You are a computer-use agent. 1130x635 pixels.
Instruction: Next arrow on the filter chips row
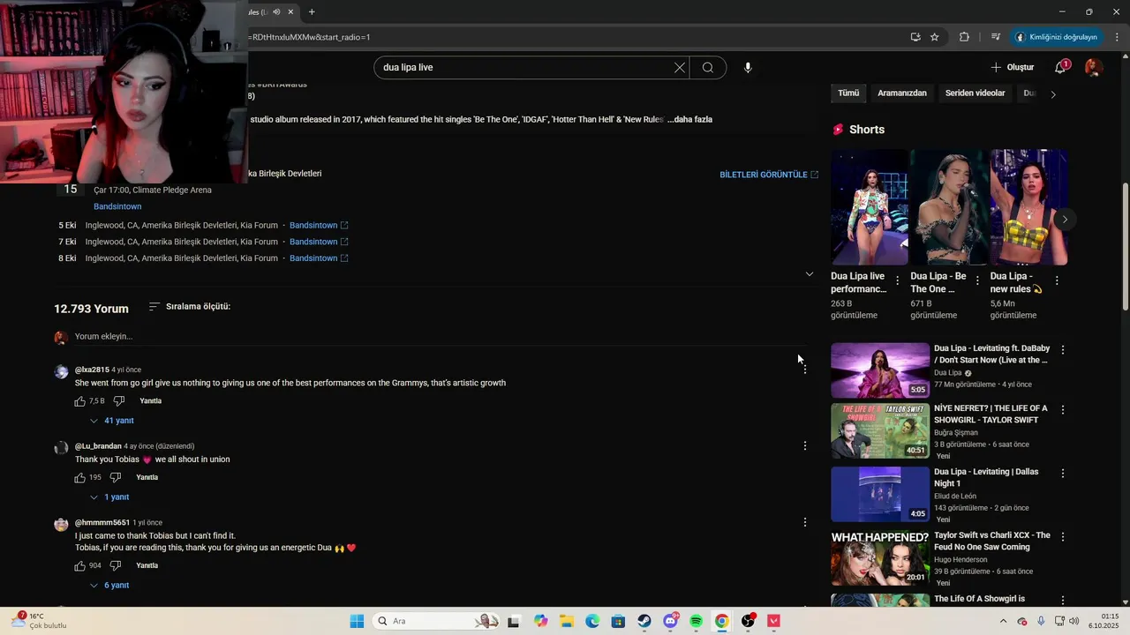(x=1052, y=93)
